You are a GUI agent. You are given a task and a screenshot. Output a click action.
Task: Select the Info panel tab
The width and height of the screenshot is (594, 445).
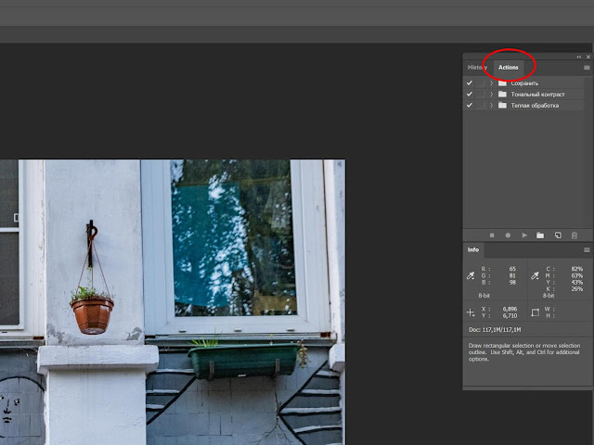472,249
